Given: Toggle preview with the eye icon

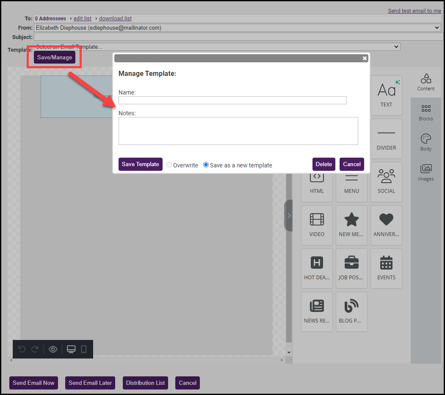Looking at the screenshot, I should pyautogui.click(x=53, y=349).
